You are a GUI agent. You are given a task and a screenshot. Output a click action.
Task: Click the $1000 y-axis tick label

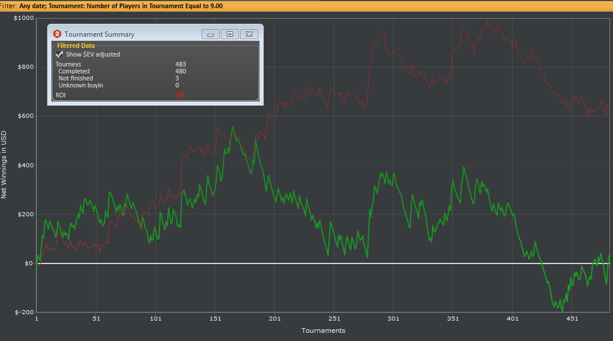click(x=24, y=18)
